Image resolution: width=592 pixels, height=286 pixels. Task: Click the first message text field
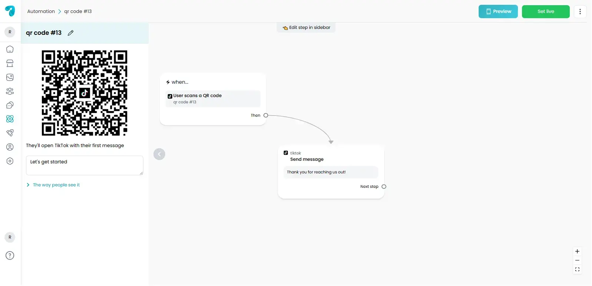click(84, 165)
